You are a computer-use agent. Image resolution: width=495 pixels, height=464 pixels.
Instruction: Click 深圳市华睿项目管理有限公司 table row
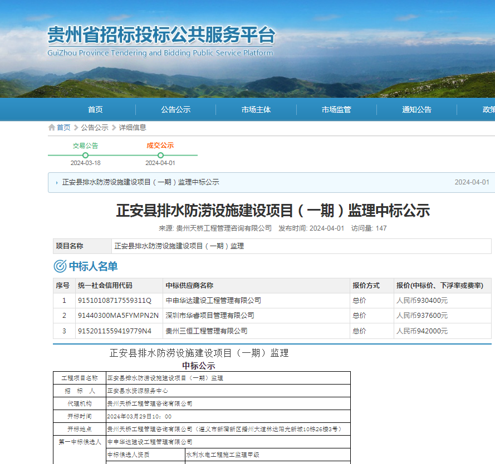click(x=210, y=316)
